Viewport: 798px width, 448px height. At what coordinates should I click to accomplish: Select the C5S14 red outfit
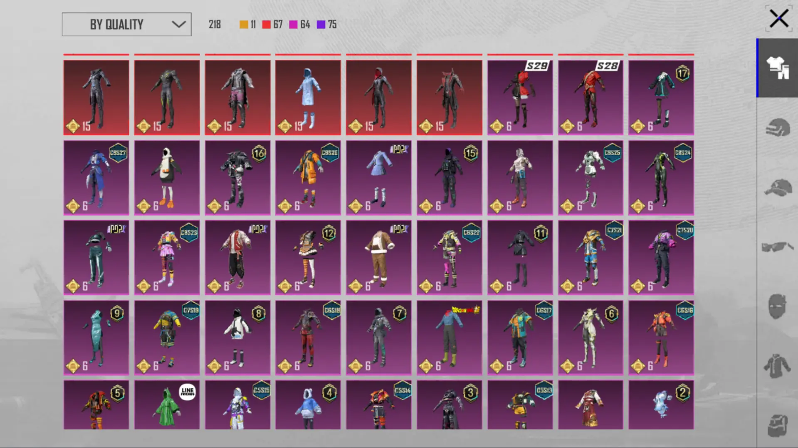[x=379, y=405]
